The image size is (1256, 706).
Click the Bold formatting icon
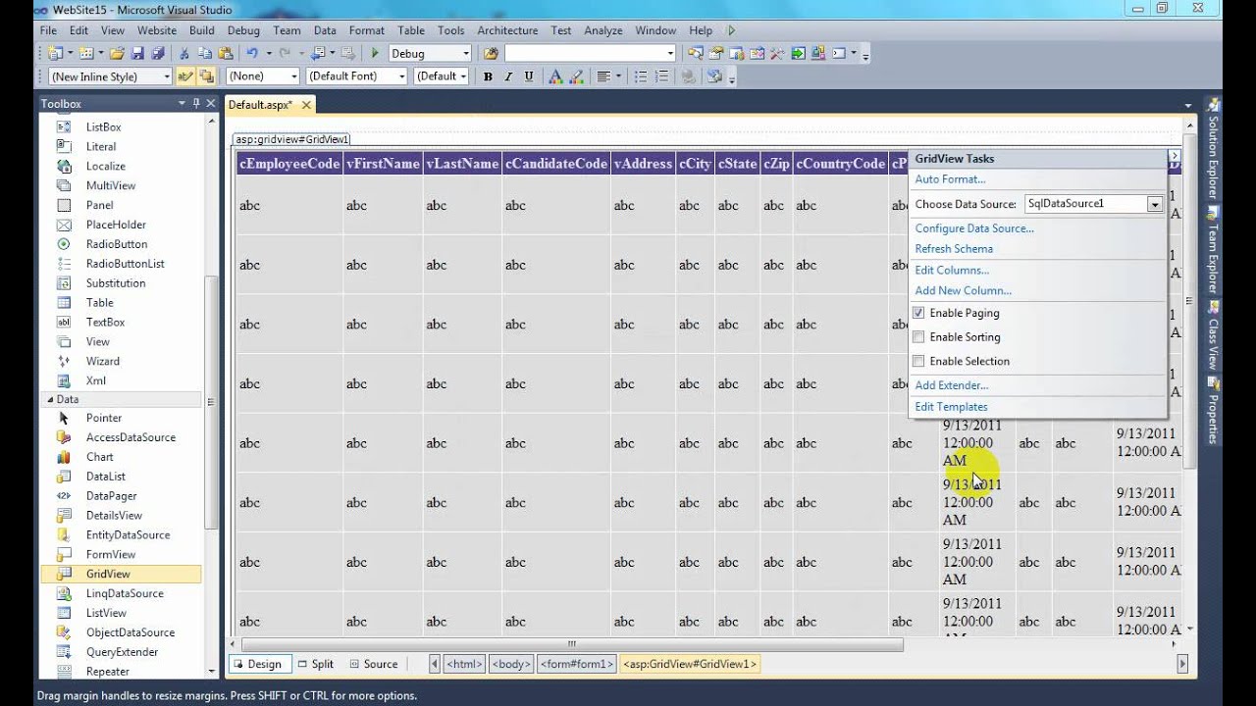click(488, 76)
